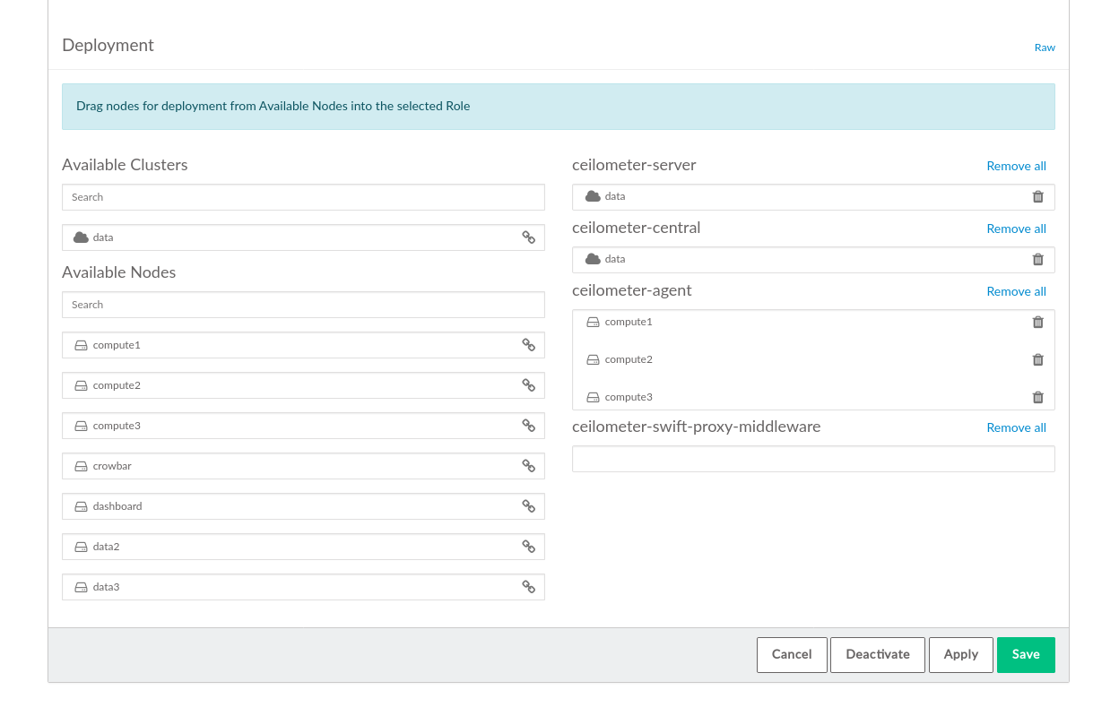
Task: Click the link icon for dashboard node
Action: (x=528, y=506)
